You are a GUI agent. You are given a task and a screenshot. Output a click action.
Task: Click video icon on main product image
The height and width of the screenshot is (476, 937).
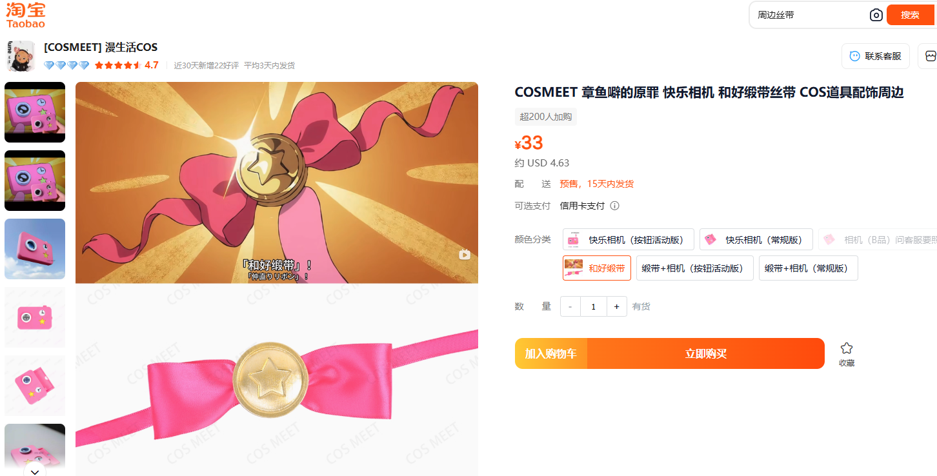click(464, 255)
